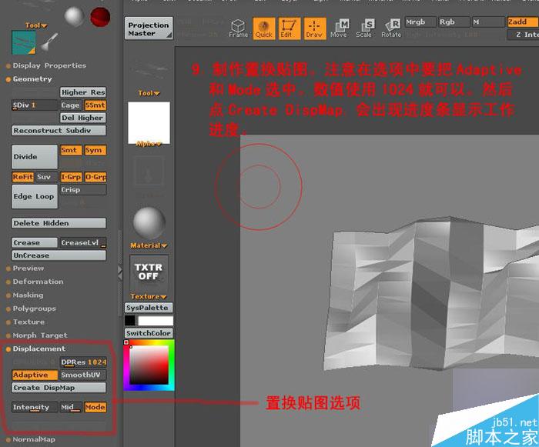Toggle the ReFit option

(x=22, y=177)
